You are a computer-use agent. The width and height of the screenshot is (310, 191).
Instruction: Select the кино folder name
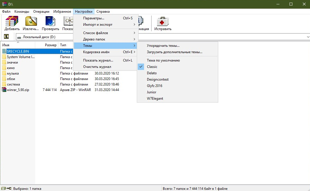coord(11,68)
